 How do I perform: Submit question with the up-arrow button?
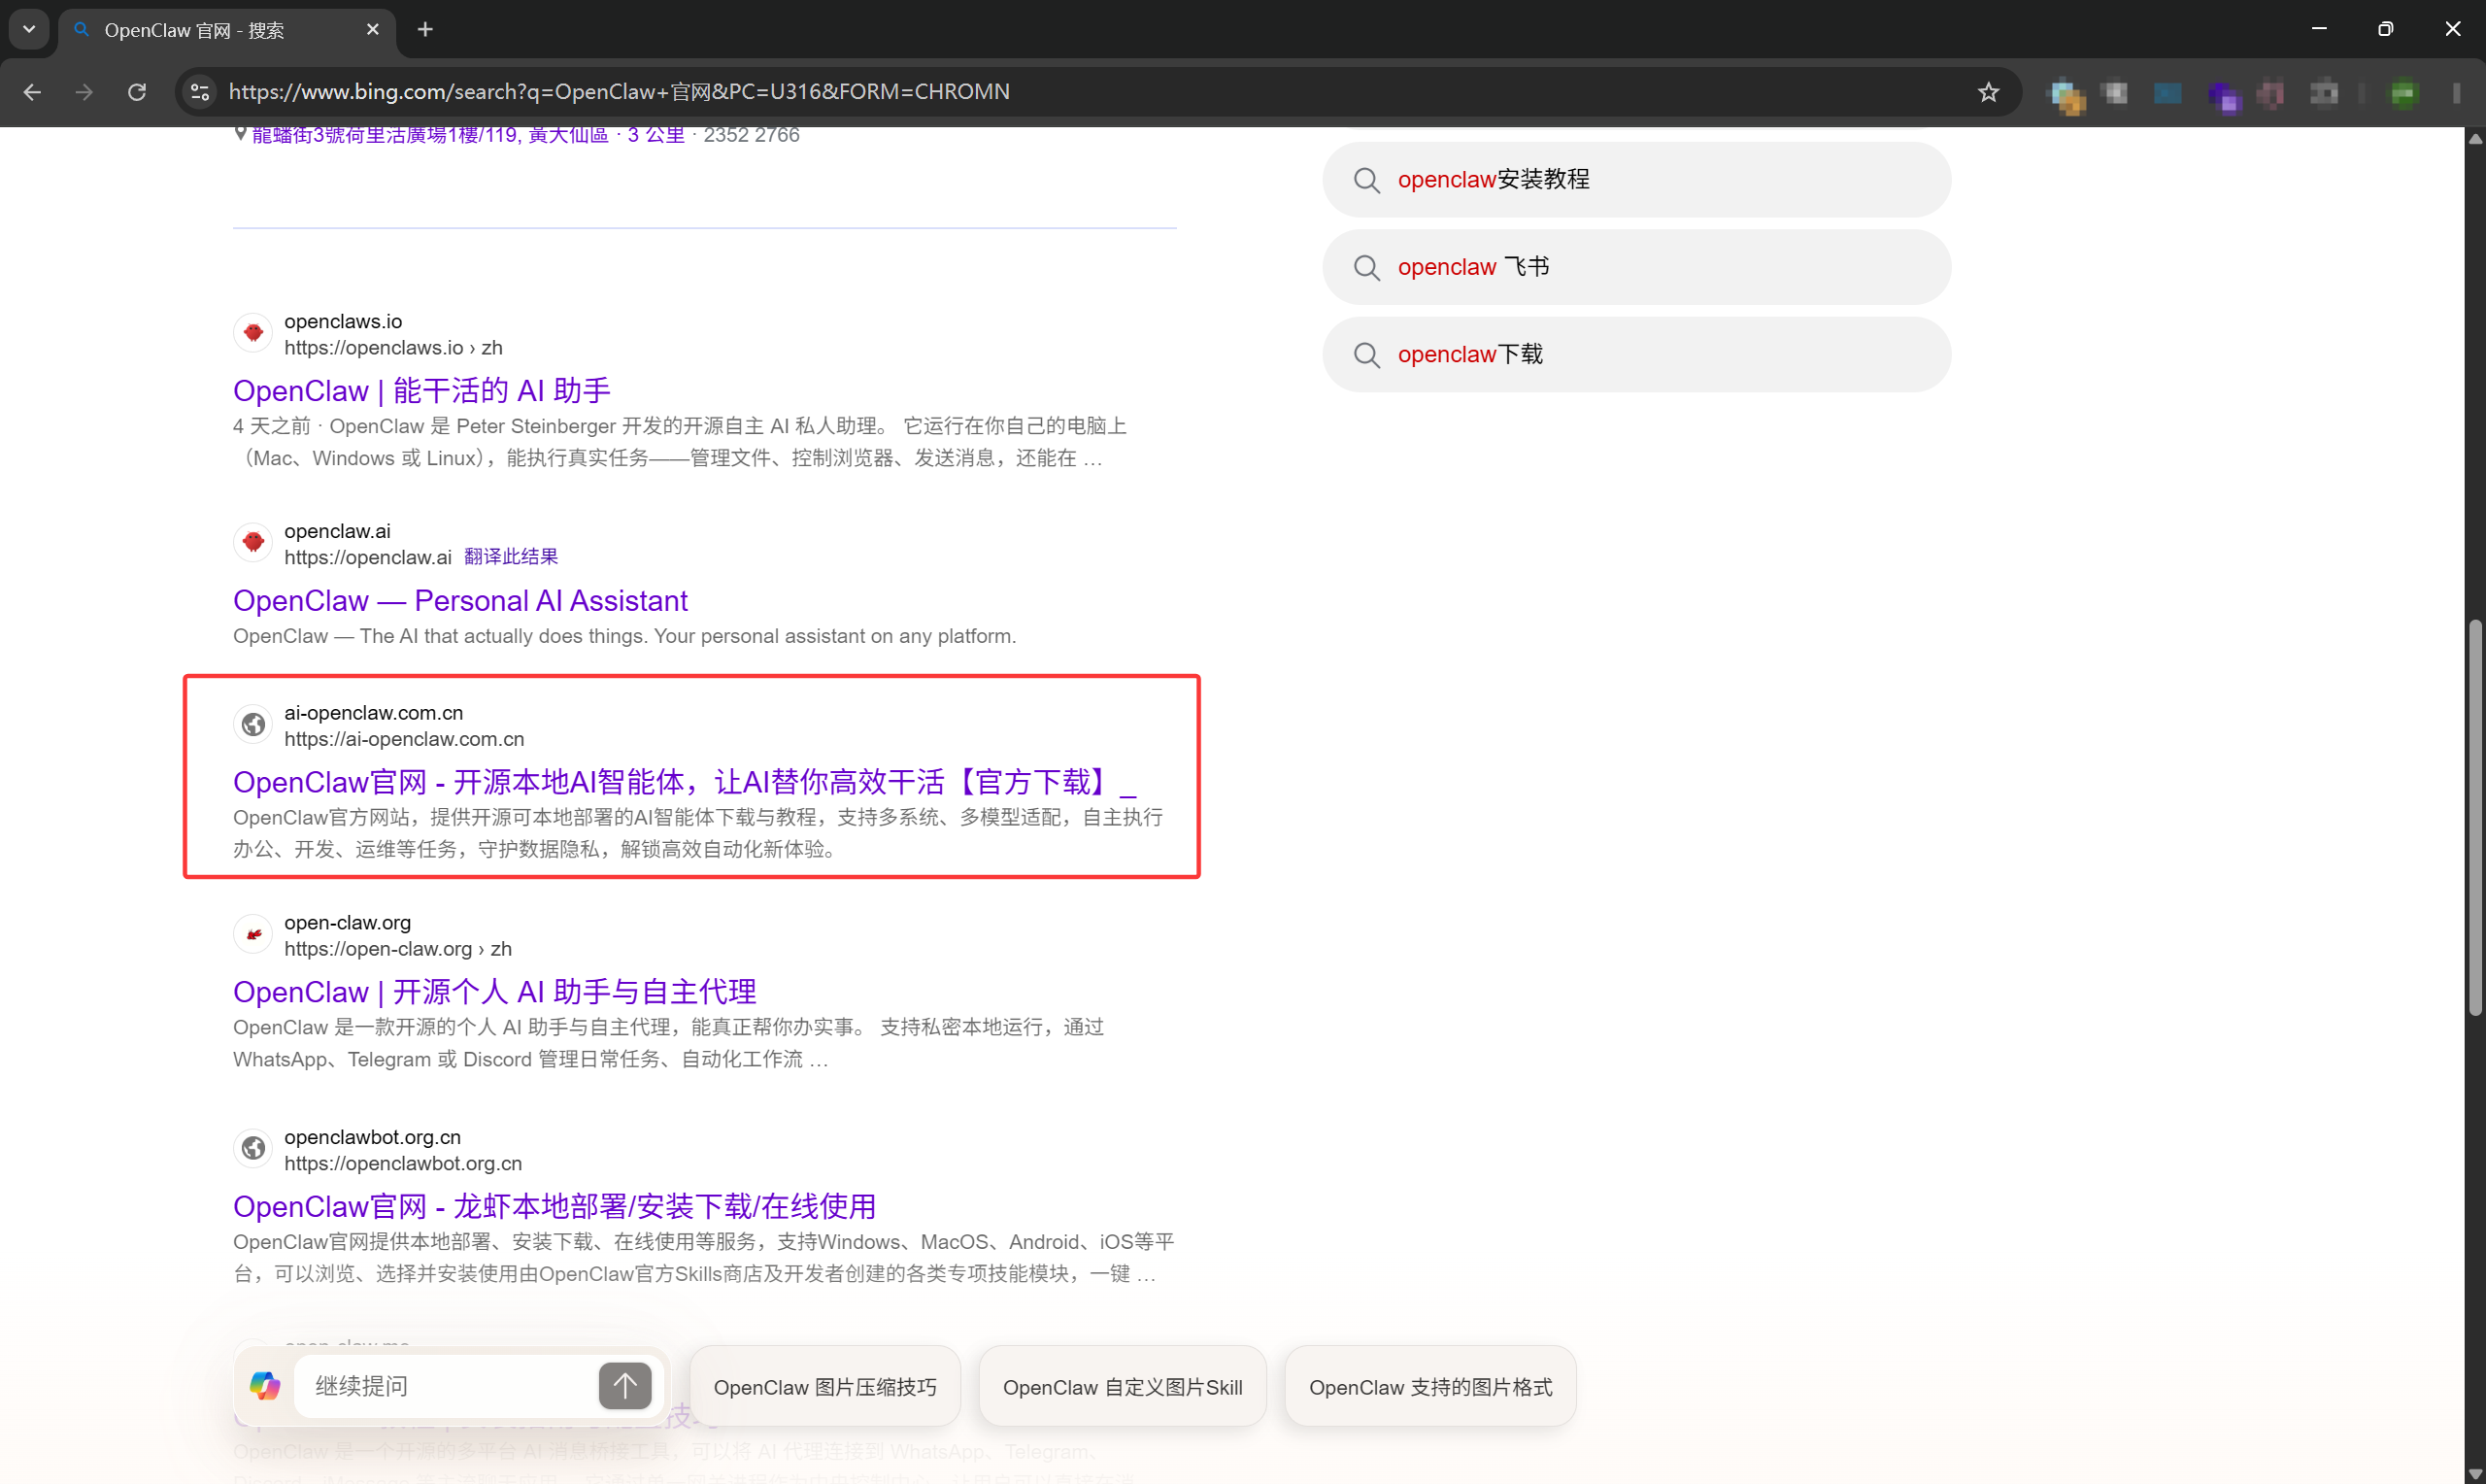[x=624, y=1385]
